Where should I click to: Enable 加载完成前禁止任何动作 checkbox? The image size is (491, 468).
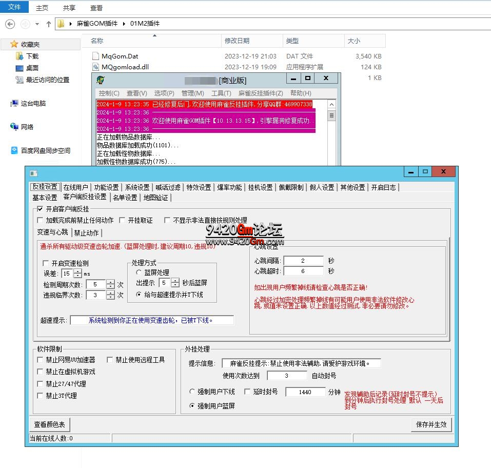40,220
